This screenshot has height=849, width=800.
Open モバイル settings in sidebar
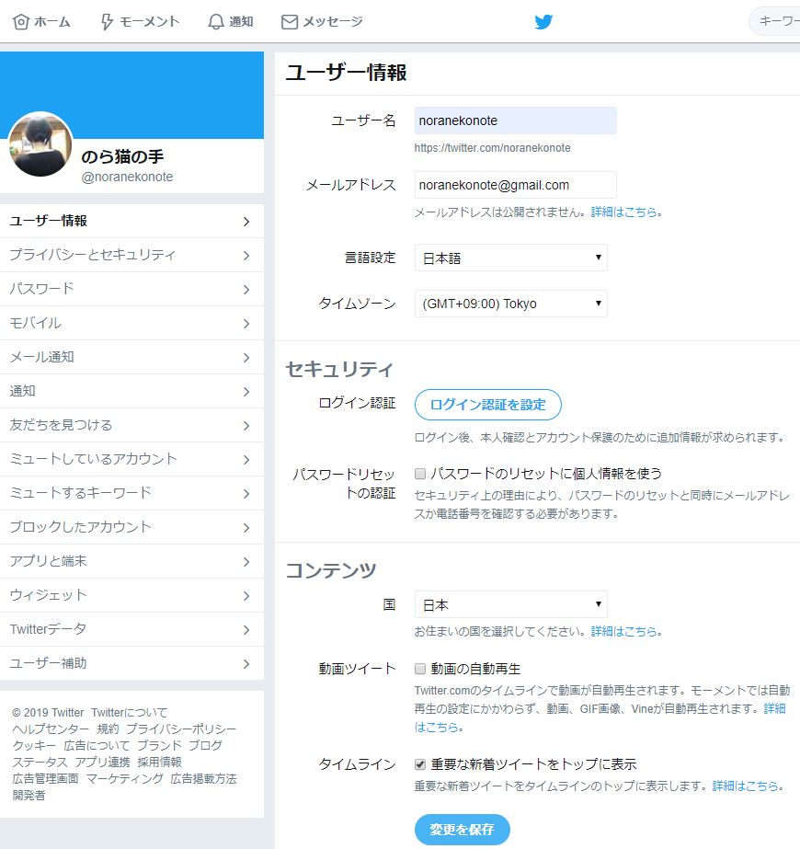[132, 323]
